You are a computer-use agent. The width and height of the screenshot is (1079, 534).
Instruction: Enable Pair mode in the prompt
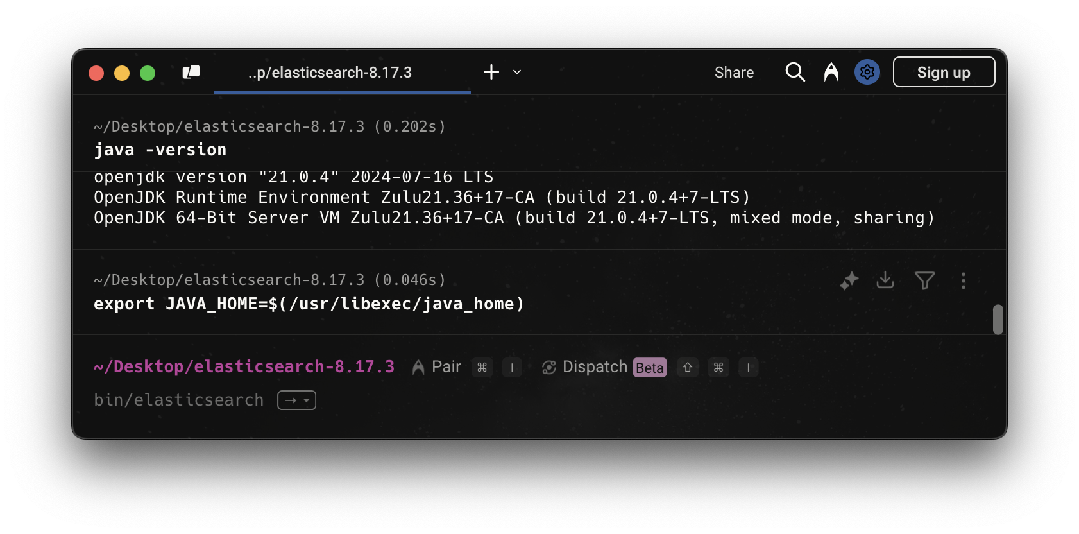[x=438, y=367]
